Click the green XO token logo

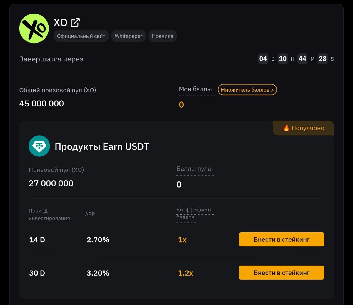point(34,29)
